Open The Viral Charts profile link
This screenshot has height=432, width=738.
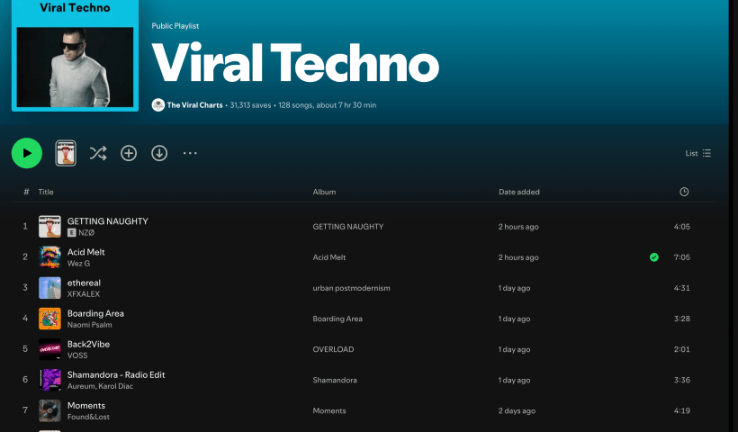[195, 105]
